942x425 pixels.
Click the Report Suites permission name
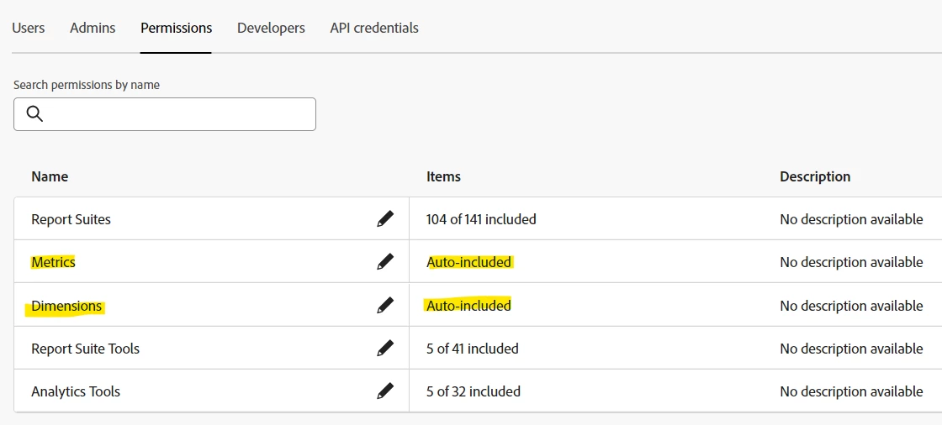(x=71, y=219)
